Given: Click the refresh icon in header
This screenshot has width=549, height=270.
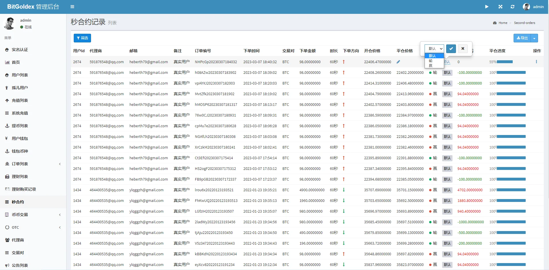Looking at the screenshot, I should coord(512,7).
